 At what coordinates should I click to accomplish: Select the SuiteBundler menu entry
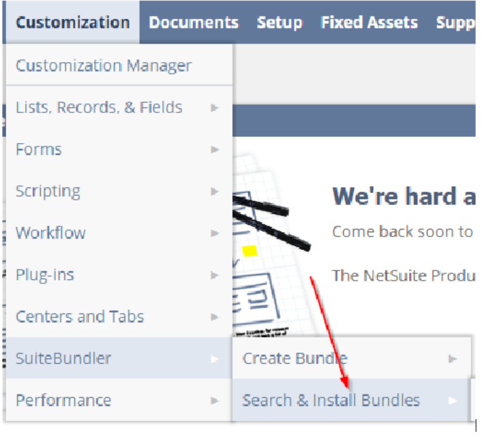tap(63, 358)
